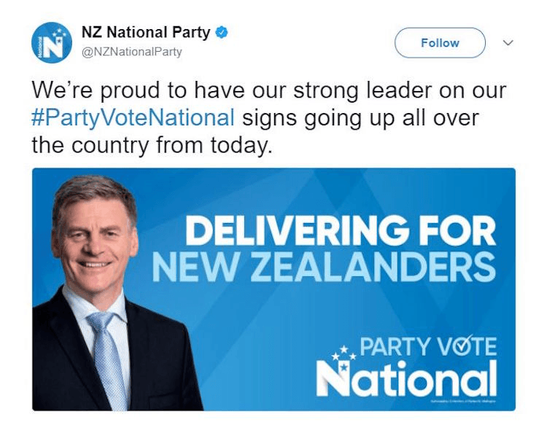Click the man's light blue tie
The image size is (547, 422).
tap(108, 356)
